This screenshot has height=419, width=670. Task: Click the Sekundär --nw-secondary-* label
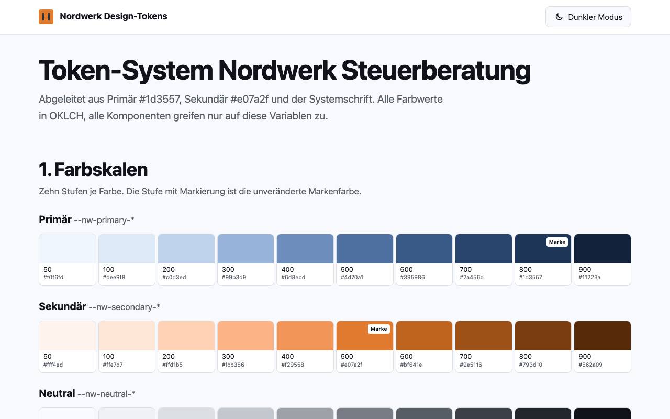pyautogui.click(x=99, y=306)
